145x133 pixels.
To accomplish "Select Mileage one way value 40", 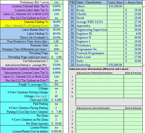I will (x=57, y=96).
